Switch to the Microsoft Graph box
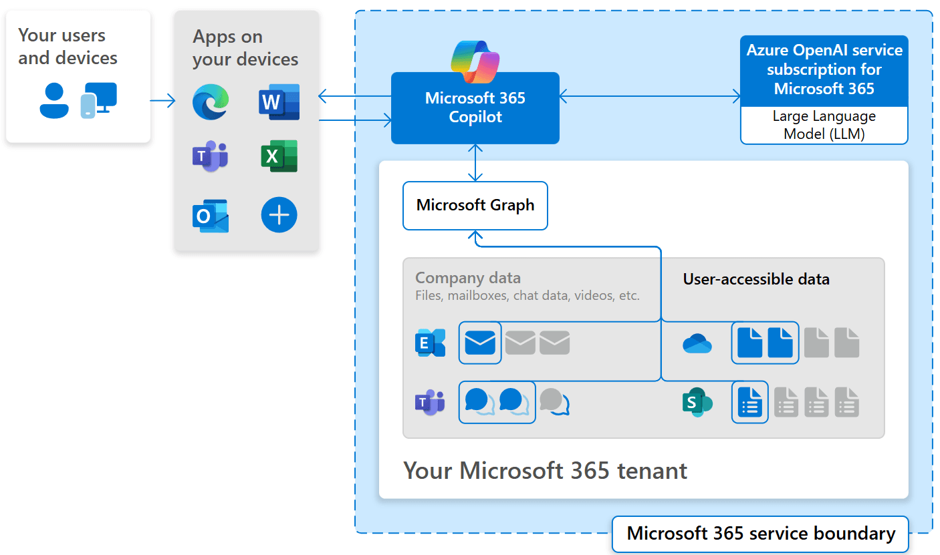Screen dimensions: 940x555 [x=475, y=206]
